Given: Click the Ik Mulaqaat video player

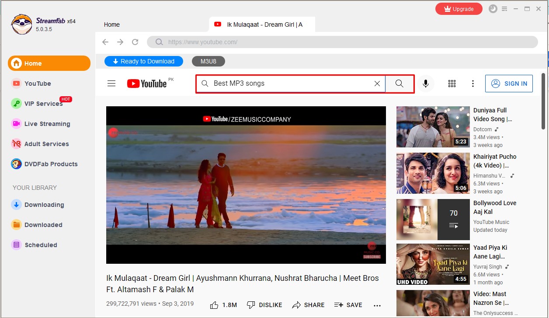Looking at the screenshot, I should [x=246, y=185].
